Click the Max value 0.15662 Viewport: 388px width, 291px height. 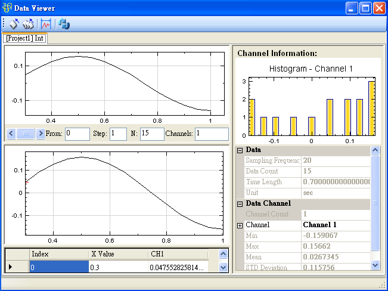coord(336,246)
